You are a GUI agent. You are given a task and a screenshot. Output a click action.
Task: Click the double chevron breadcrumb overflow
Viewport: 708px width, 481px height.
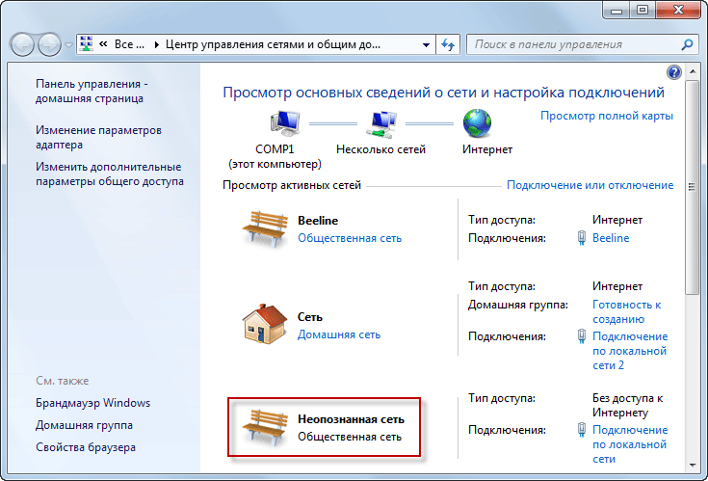pyautogui.click(x=103, y=44)
